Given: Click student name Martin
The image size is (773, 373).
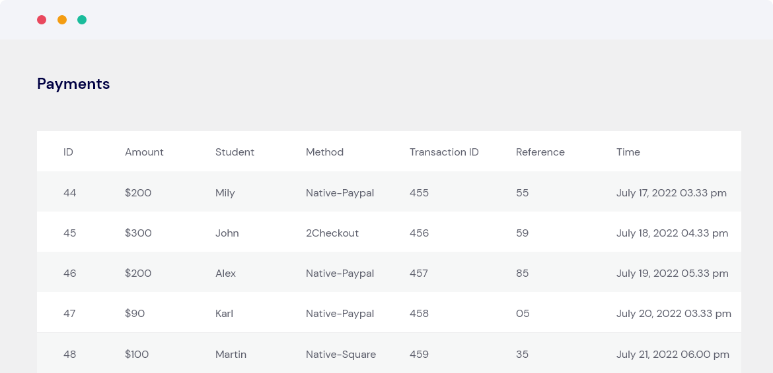Looking at the screenshot, I should (231, 355).
